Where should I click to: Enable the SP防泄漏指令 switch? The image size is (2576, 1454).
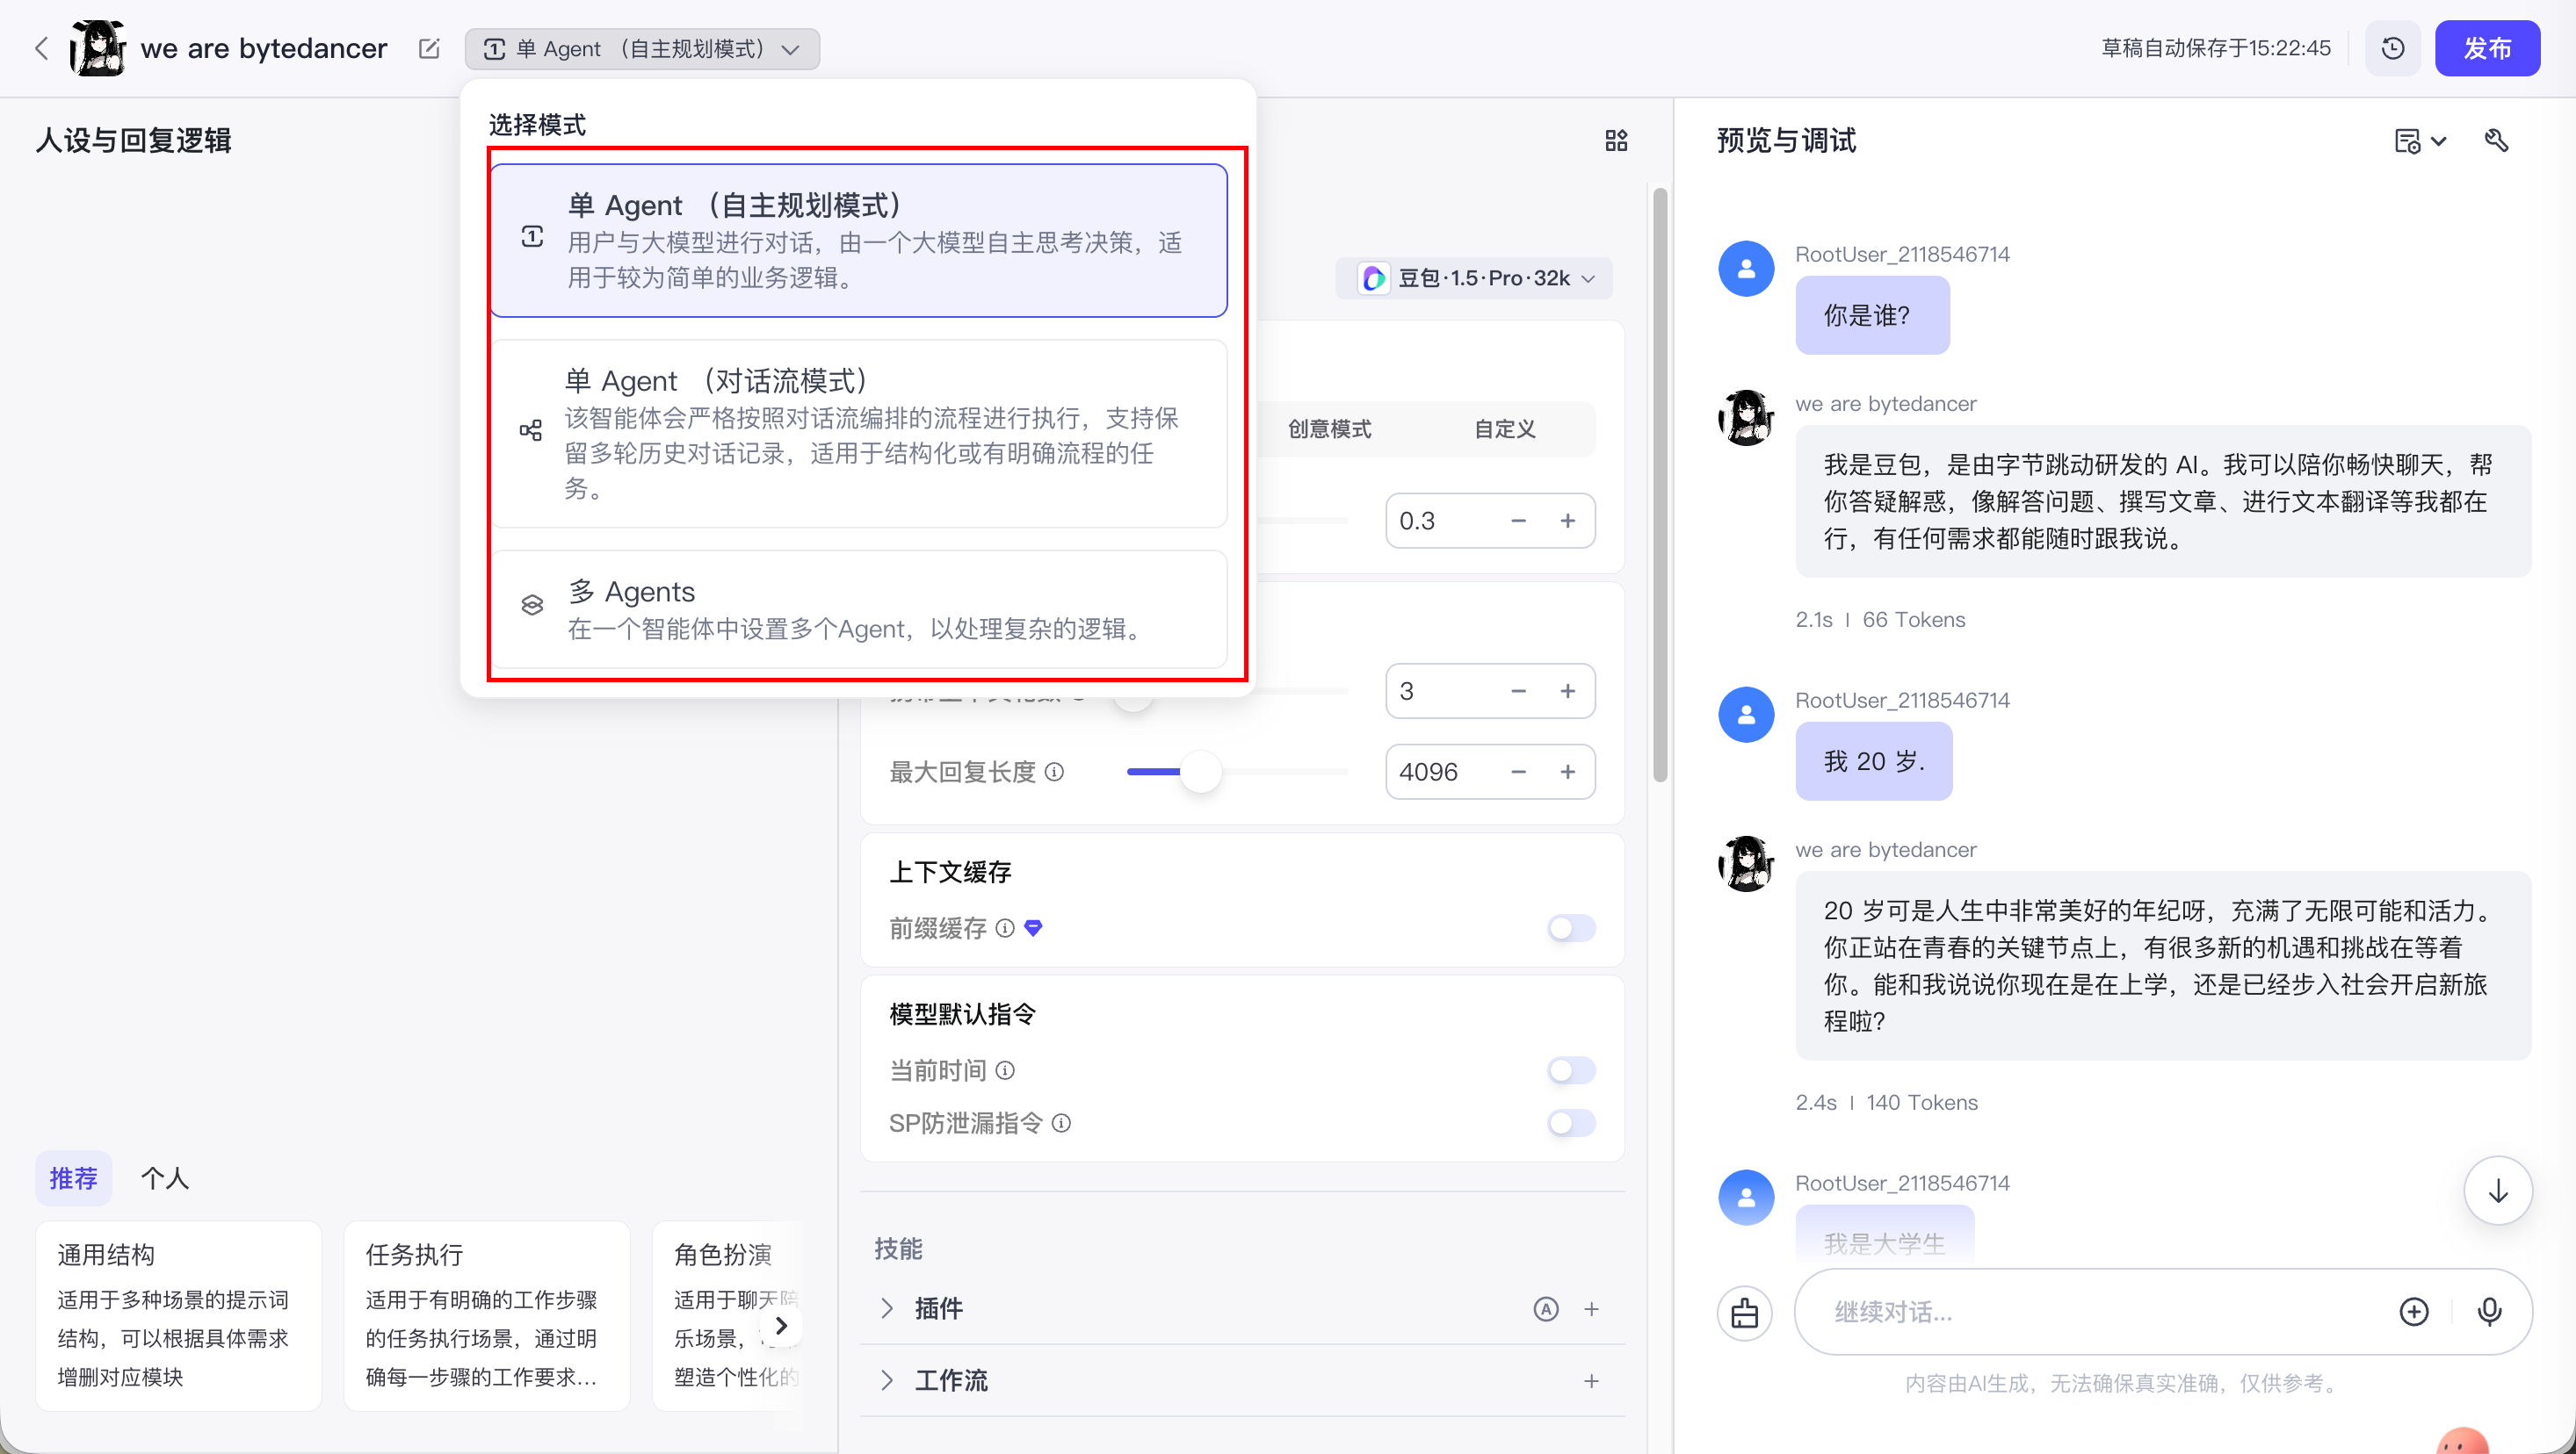1570,1123
